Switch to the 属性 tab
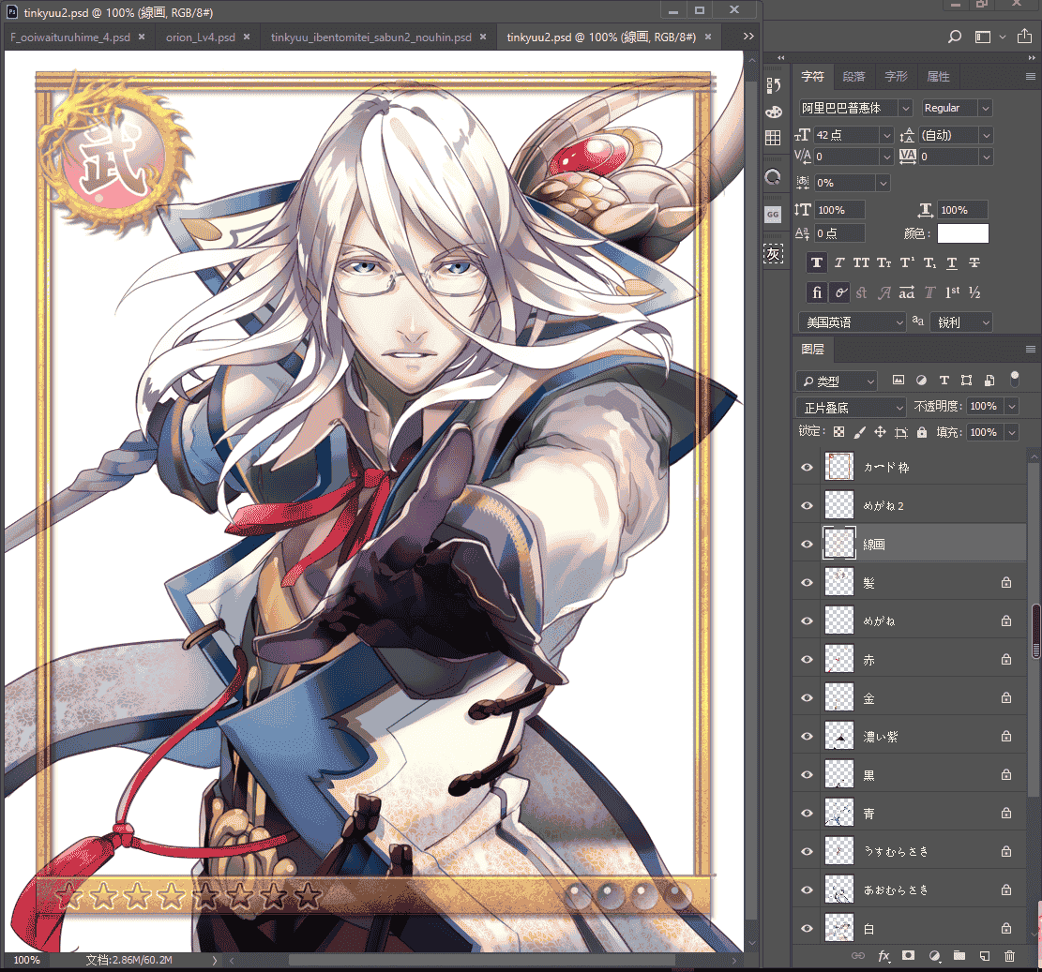 click(x=938, y=77)
